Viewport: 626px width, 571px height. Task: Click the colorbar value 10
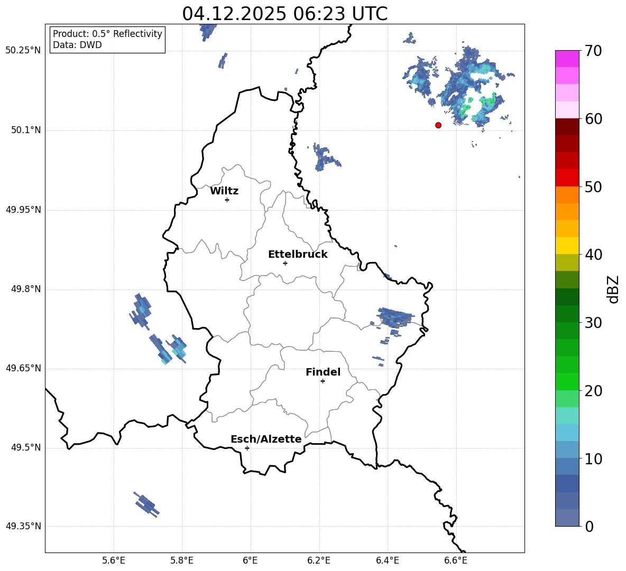593,458
